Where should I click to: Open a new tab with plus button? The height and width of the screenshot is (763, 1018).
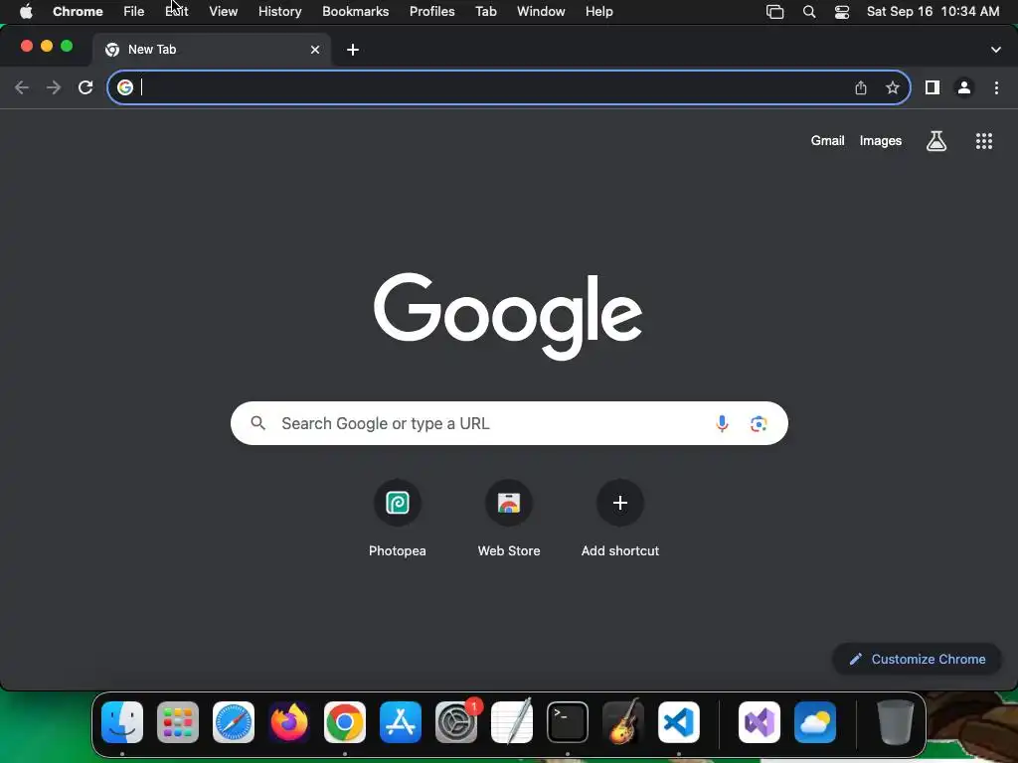click(x=353, y=50)
